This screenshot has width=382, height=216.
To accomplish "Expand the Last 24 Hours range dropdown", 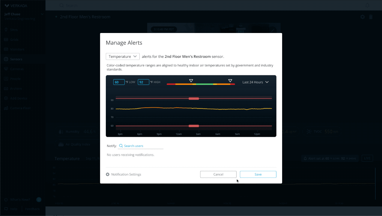I will point(255,82).
